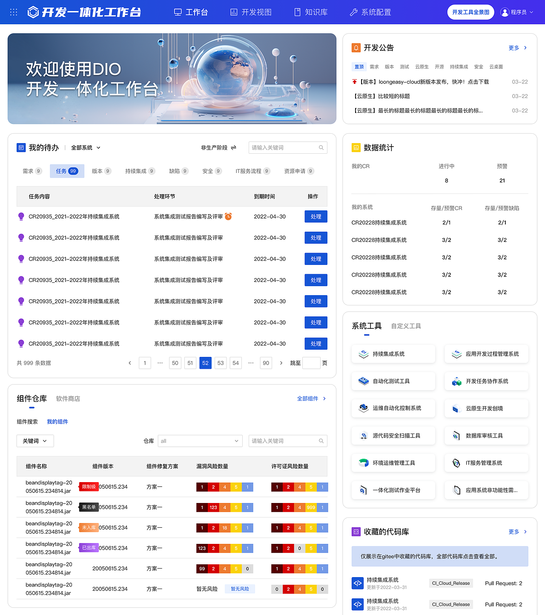Click the code icon beside 持续集成系统 repo

(x=358, y=583)
